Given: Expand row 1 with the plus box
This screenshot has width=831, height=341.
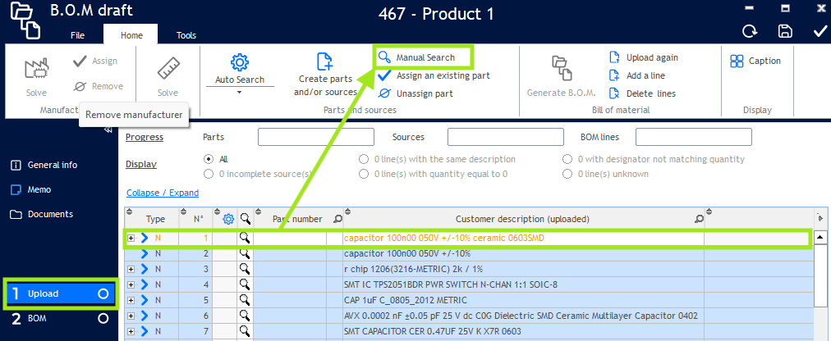Looking at the screenshot, I should tap(131, 239).
